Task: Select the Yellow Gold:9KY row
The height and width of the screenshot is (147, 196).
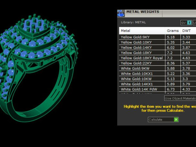Action: 158,37
